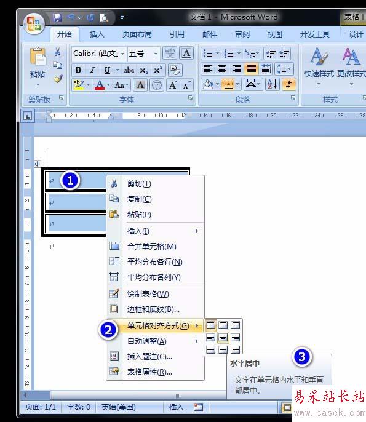Apply red font color button
The image size is (366, 422).
tap(100, 85)
